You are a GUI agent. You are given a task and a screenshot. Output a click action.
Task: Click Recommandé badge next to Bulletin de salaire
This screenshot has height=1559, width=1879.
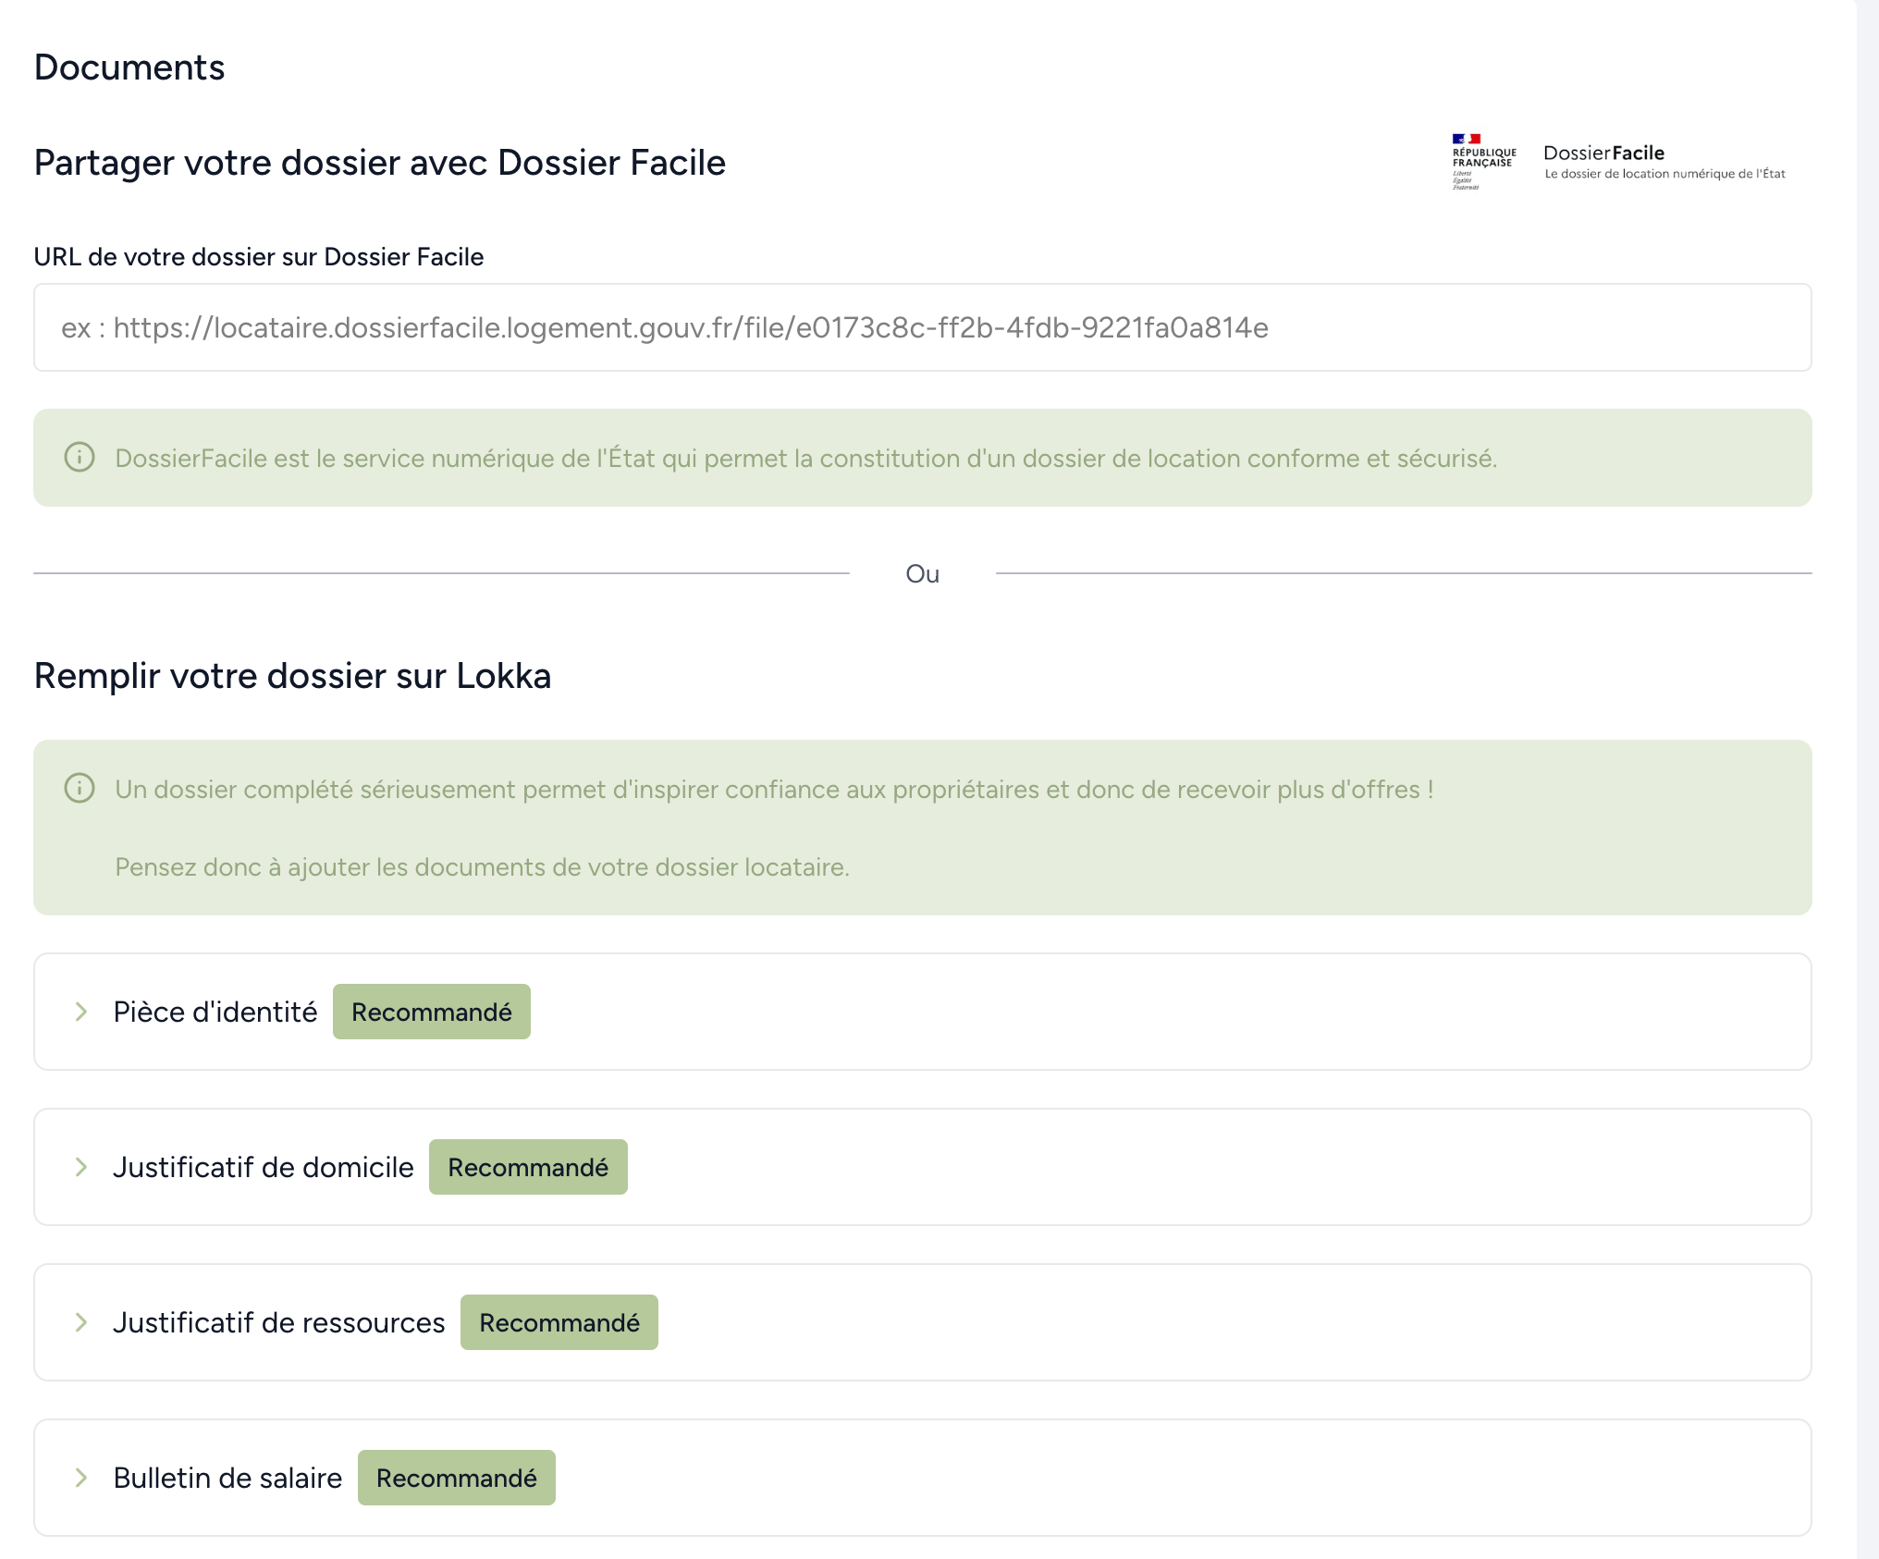(x=457, y=1478)
